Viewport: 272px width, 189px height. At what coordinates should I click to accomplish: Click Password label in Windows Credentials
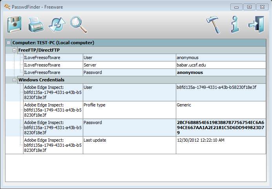(x=93, y=122)
